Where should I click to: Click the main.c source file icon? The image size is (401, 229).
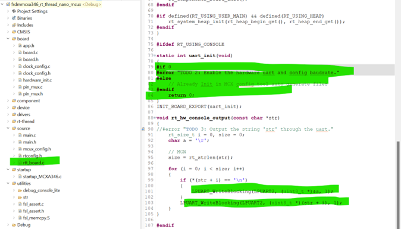[x=20, y=135]
